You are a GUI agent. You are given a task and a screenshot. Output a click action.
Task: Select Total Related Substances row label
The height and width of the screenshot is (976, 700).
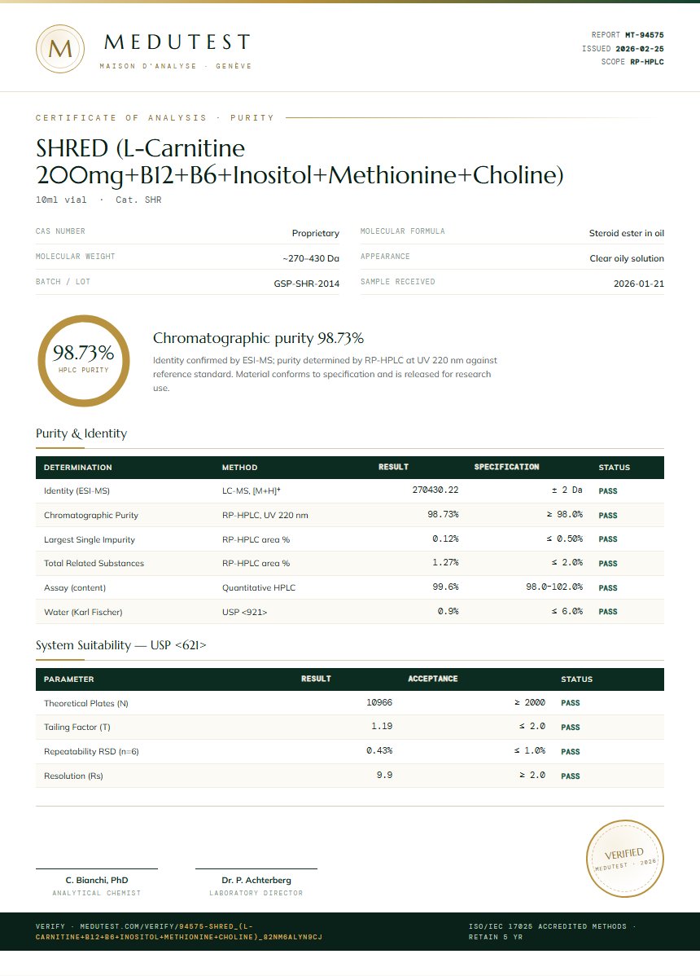94,563
